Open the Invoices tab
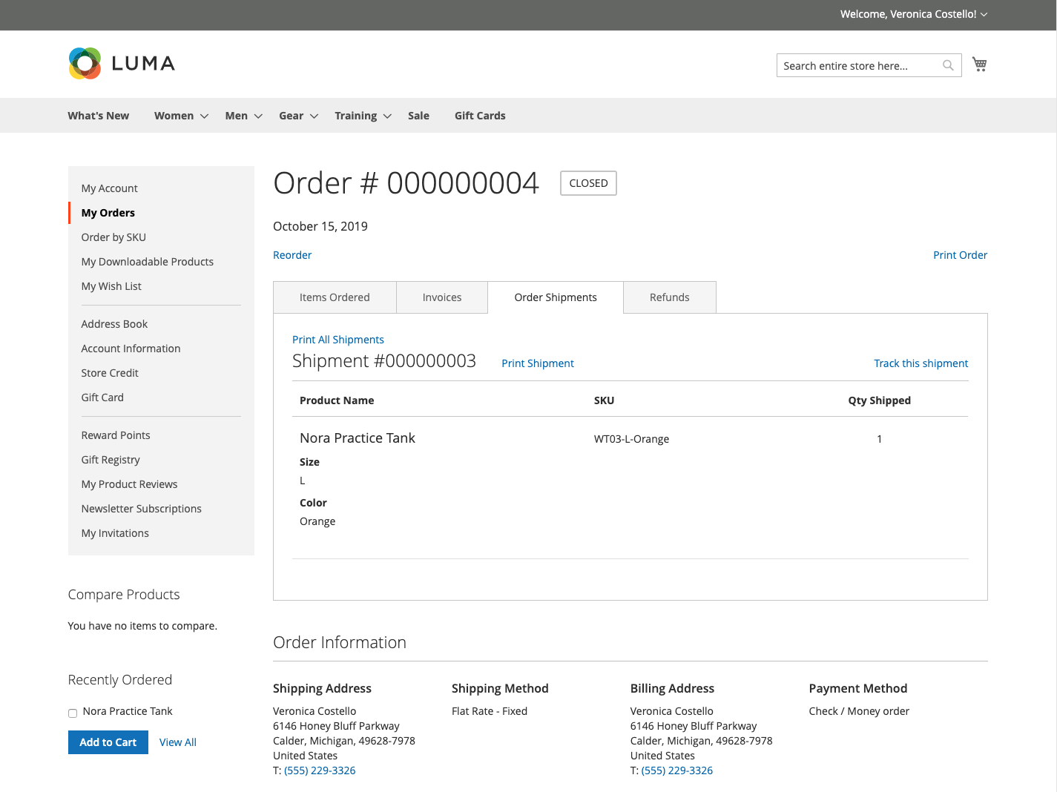This screenshot has height=792, width=1057. coord(442,297)
